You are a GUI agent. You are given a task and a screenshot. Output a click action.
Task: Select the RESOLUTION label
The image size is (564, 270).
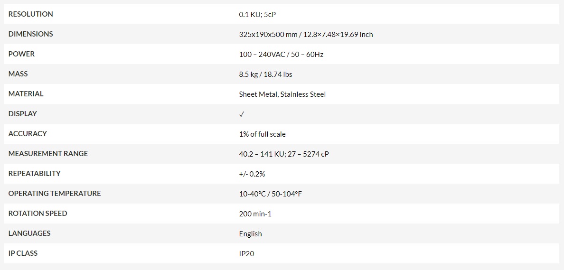(x=30, y=14)
